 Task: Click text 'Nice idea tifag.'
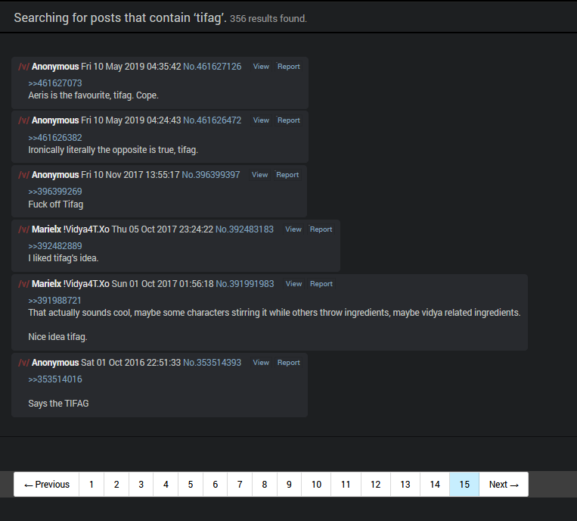pos(57,337)
